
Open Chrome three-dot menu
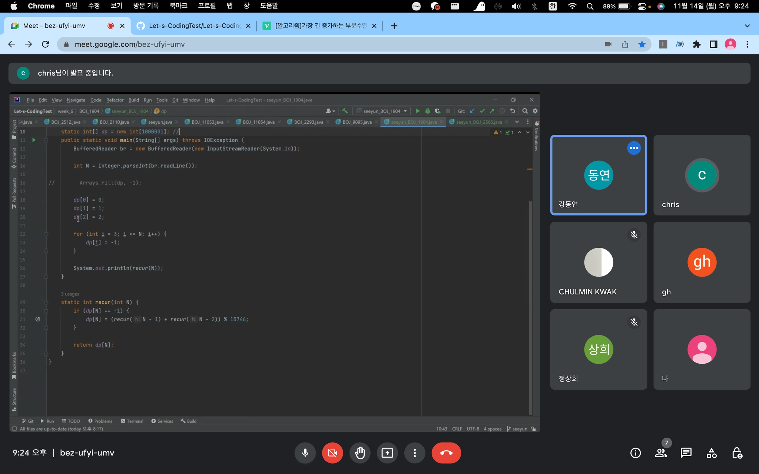coord(747,44)
